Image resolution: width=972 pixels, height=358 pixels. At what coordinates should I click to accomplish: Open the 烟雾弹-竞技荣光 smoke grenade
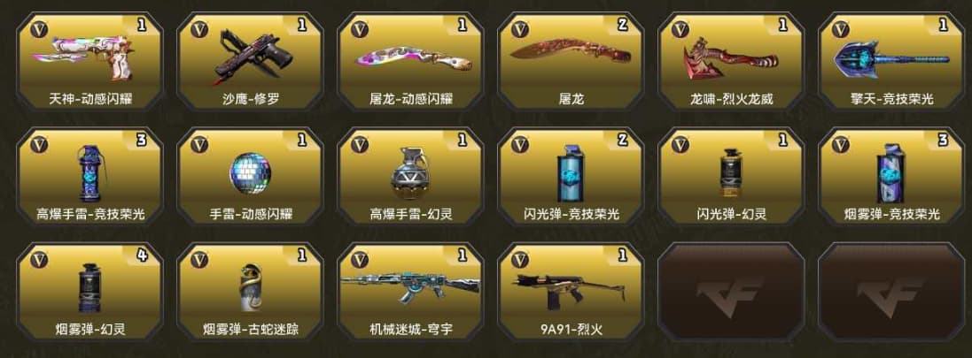pos(891,176)
